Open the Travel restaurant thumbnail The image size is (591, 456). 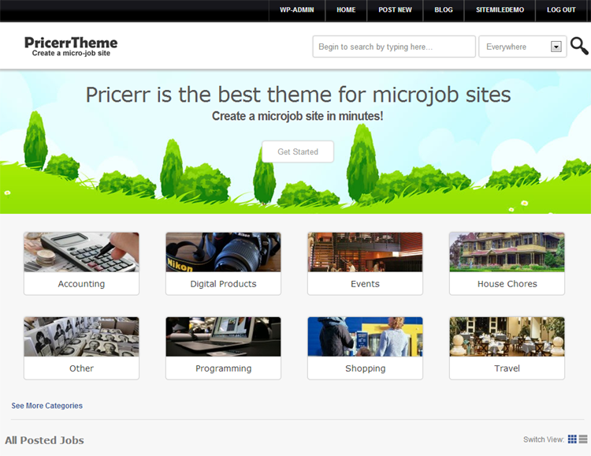click(x=507, y=337)
